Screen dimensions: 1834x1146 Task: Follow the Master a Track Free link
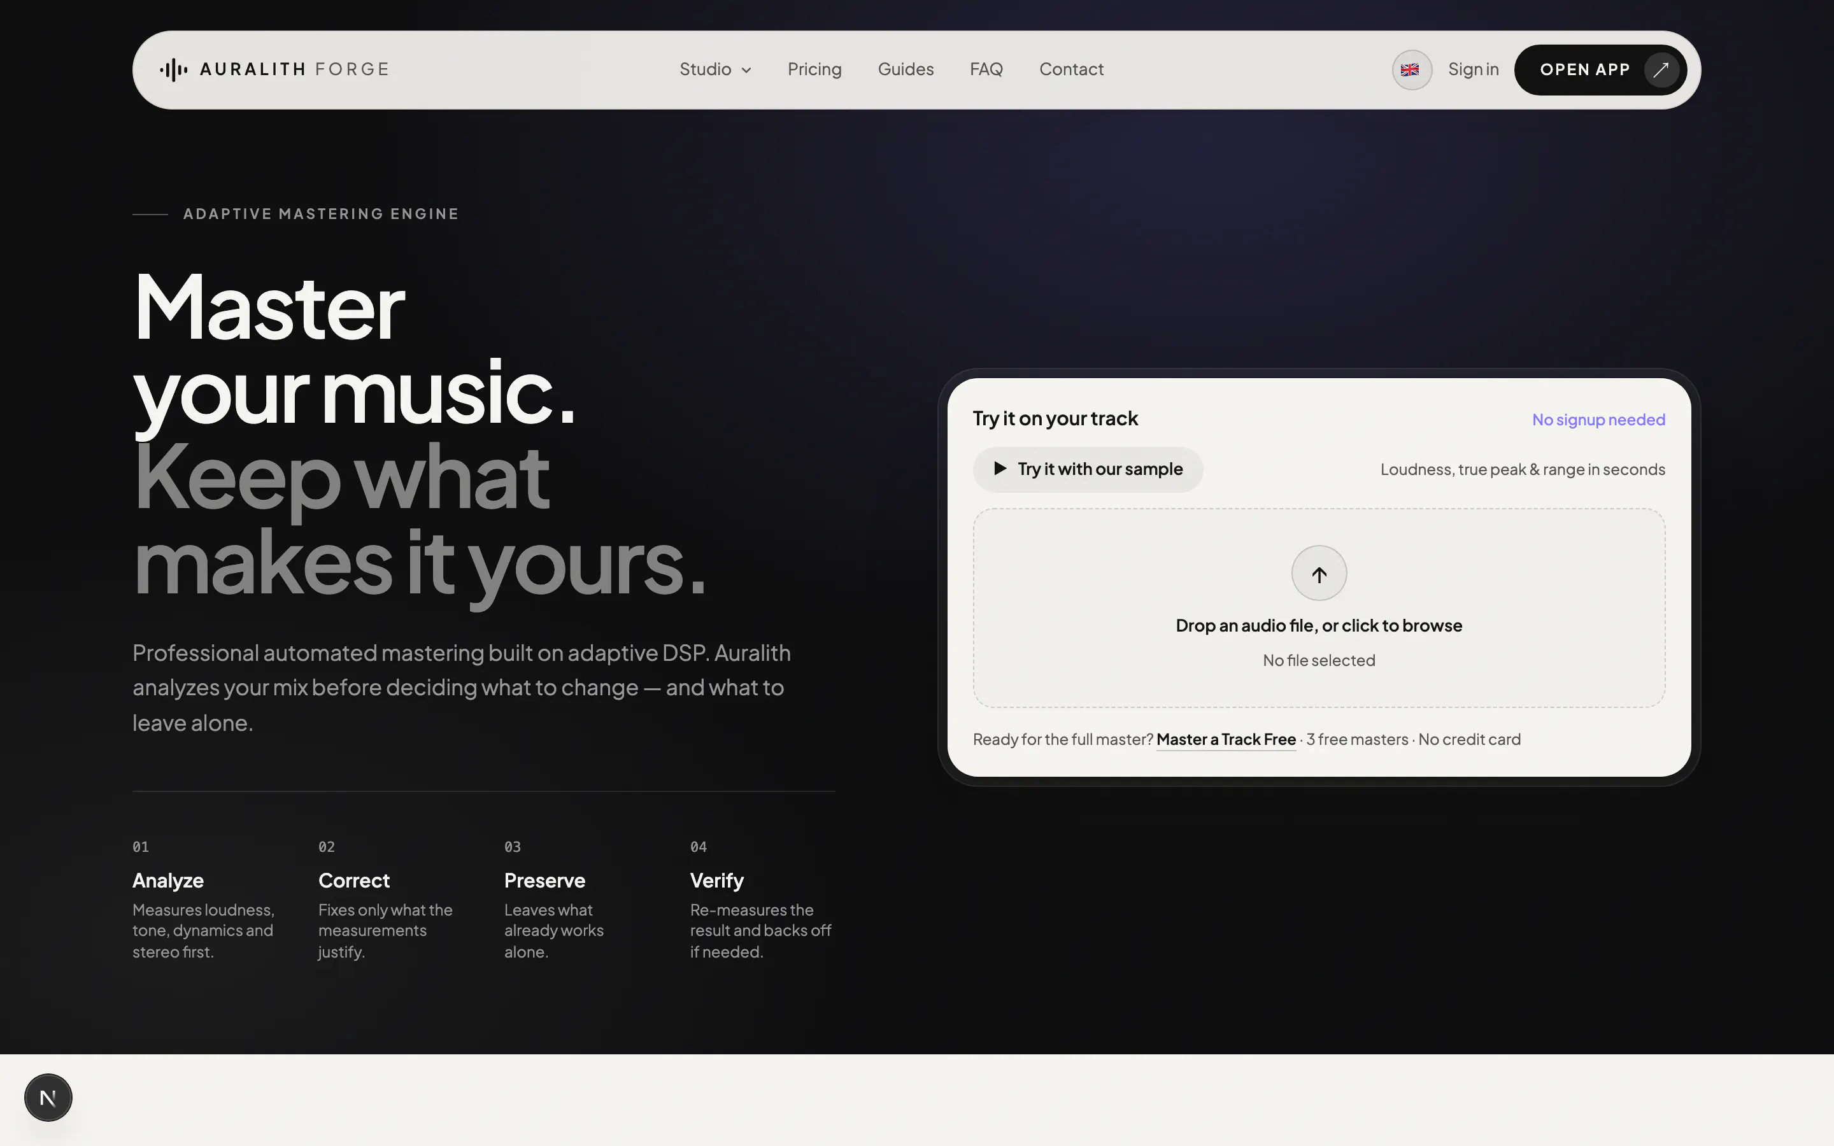(1225, 740)
